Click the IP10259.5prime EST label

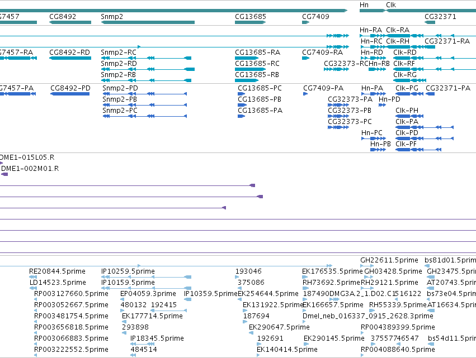click(x=128, y=271)
